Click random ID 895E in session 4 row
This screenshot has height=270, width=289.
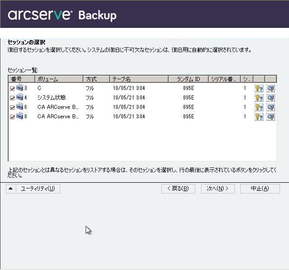[x=188, y=98]
